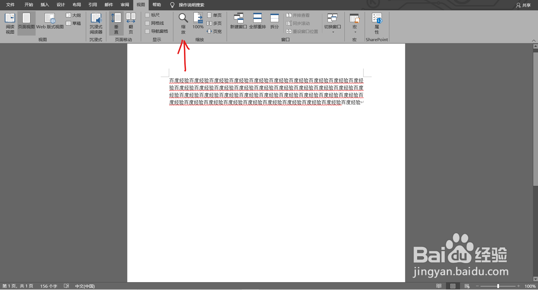The height and width of the screenshot is (290, 538).
Task: Click Synchronous Scrolling (同步滚动)
Action: click(x=298, y=23)
